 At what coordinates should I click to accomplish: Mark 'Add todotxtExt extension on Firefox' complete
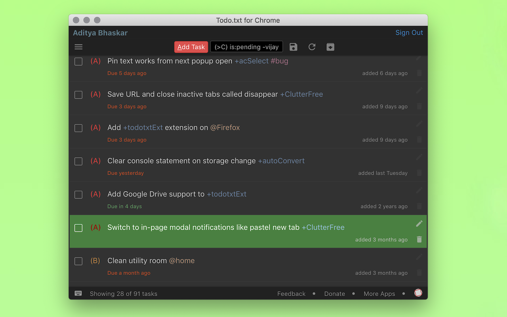78,128
